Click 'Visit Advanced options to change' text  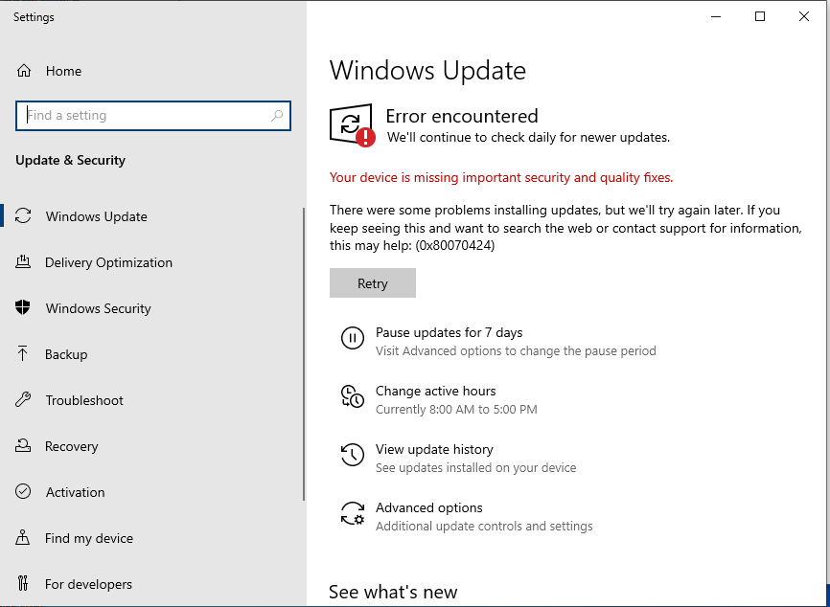coord(516,351)
